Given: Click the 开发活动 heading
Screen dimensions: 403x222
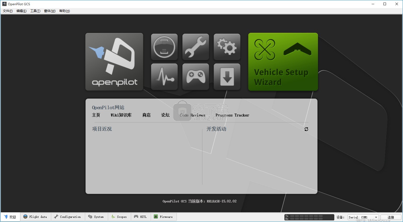Looking at the screenshot, I should 216,129.
